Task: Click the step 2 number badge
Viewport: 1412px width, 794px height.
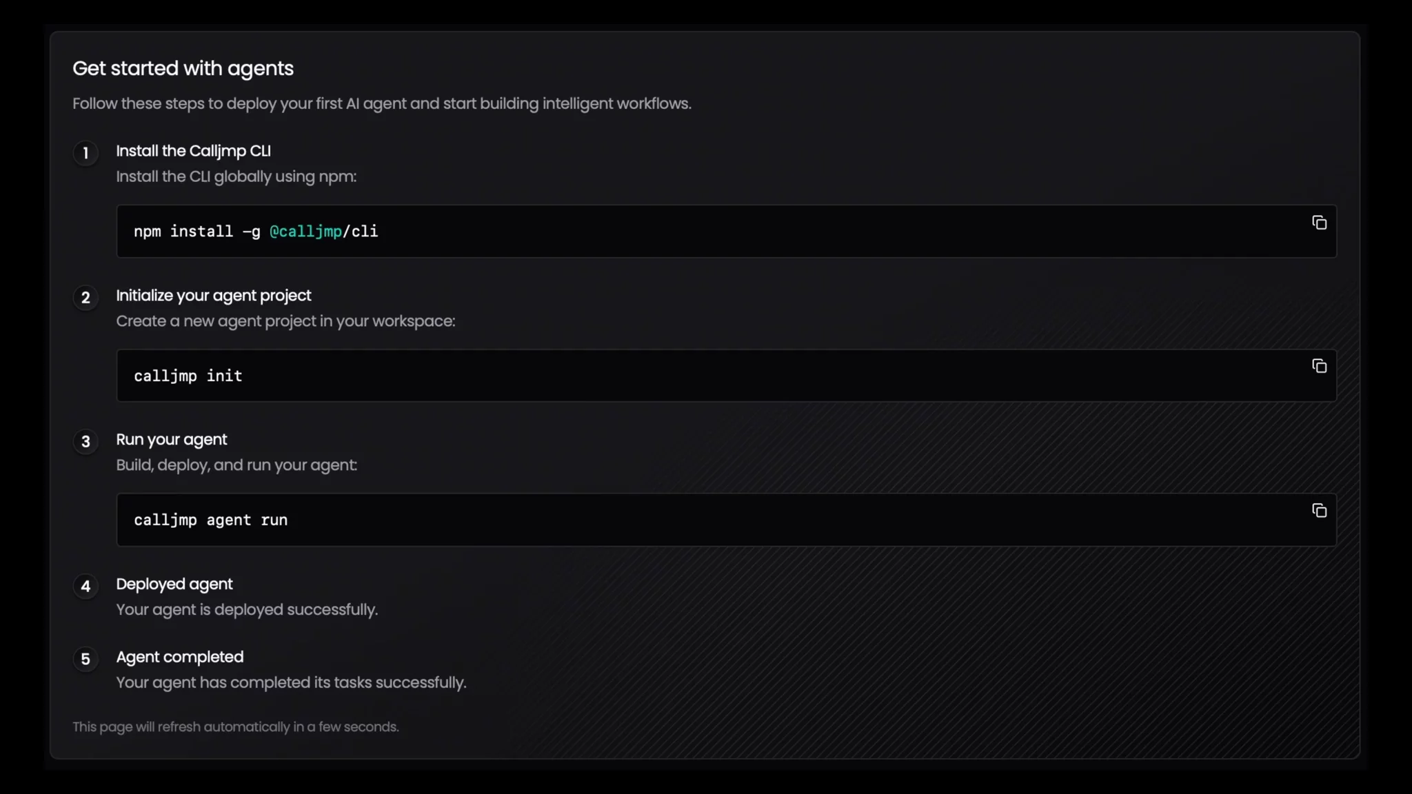Action: 85,298
